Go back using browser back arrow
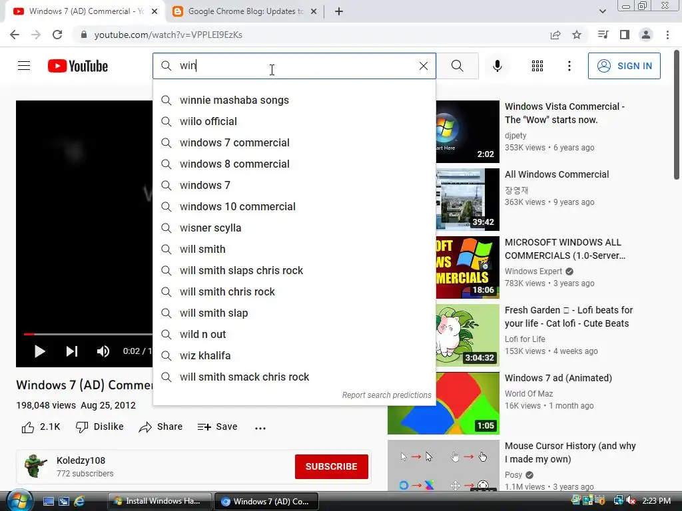 15,35
